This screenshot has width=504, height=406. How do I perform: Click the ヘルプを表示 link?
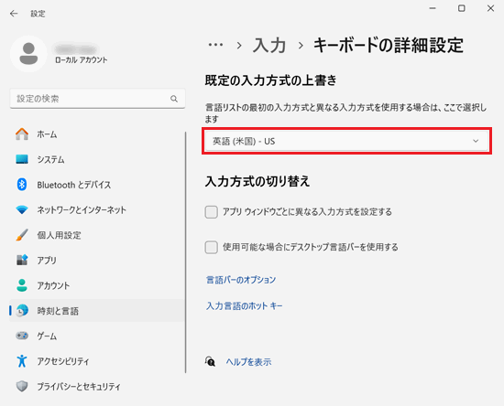(248, 362)
